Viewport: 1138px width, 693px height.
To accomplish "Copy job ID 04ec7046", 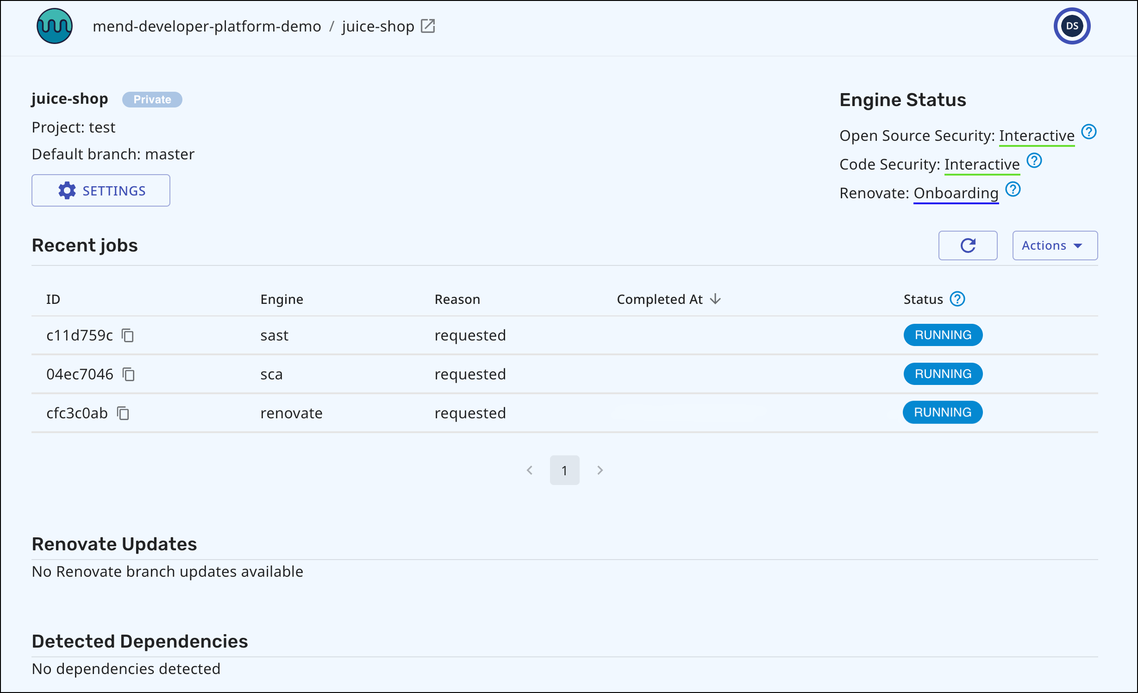I will pyautogui.click(x=129, y=374).
